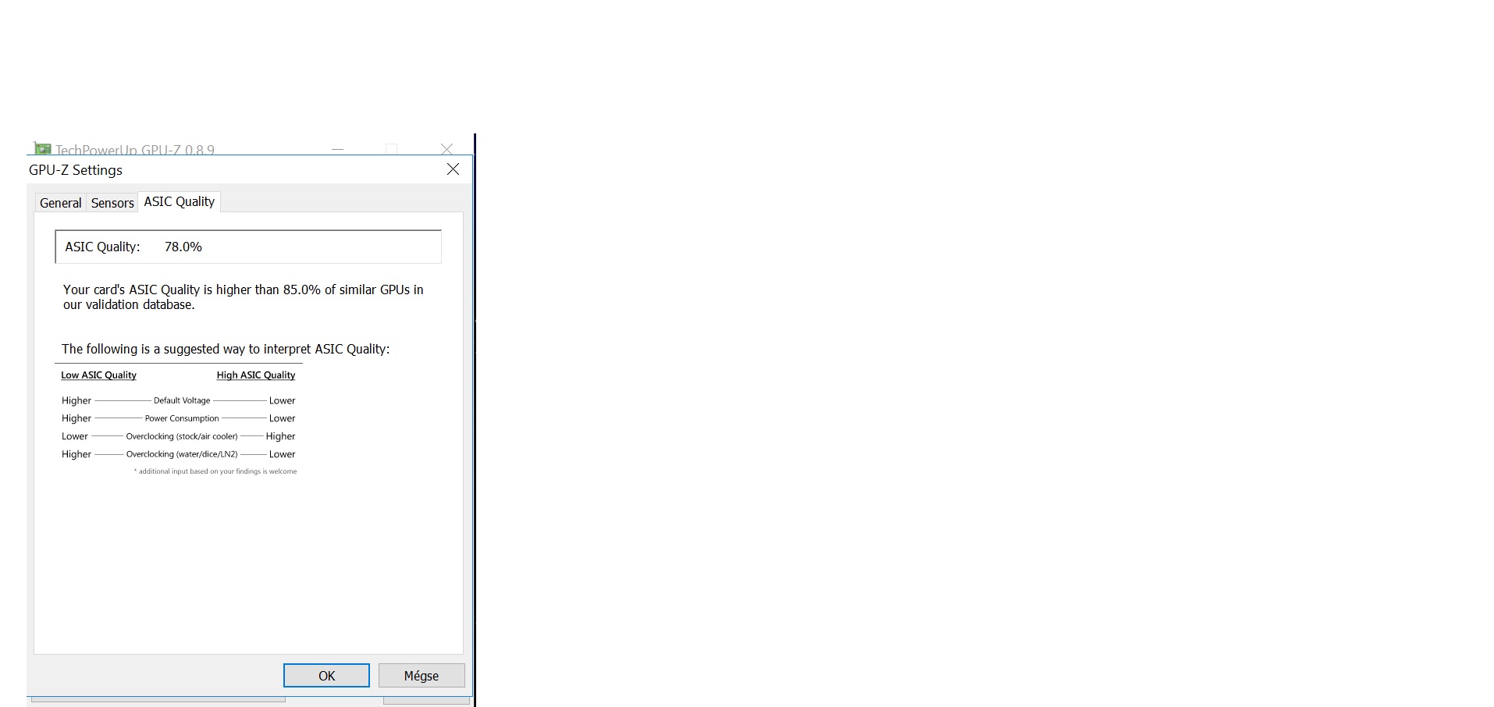The height and width of the screenshot is (707, 1494).
Task: Click the ASIC Quality 78.0% value
Action: [183, 247]
